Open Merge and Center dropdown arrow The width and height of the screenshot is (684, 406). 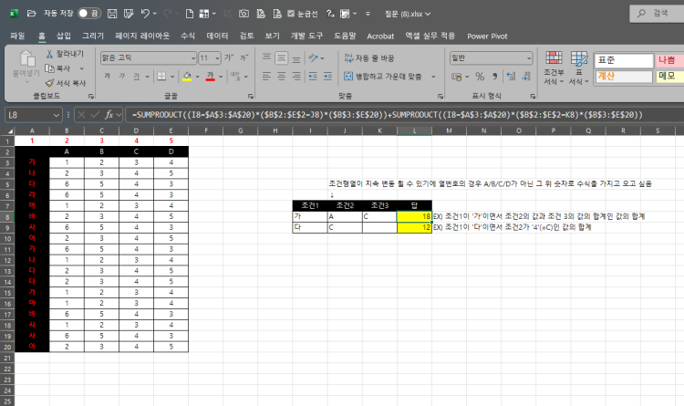click(433, 77)
